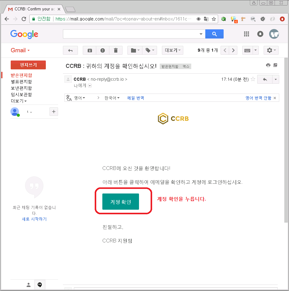
Task: Go to newer email with left chevron
Action: point(225,50)
